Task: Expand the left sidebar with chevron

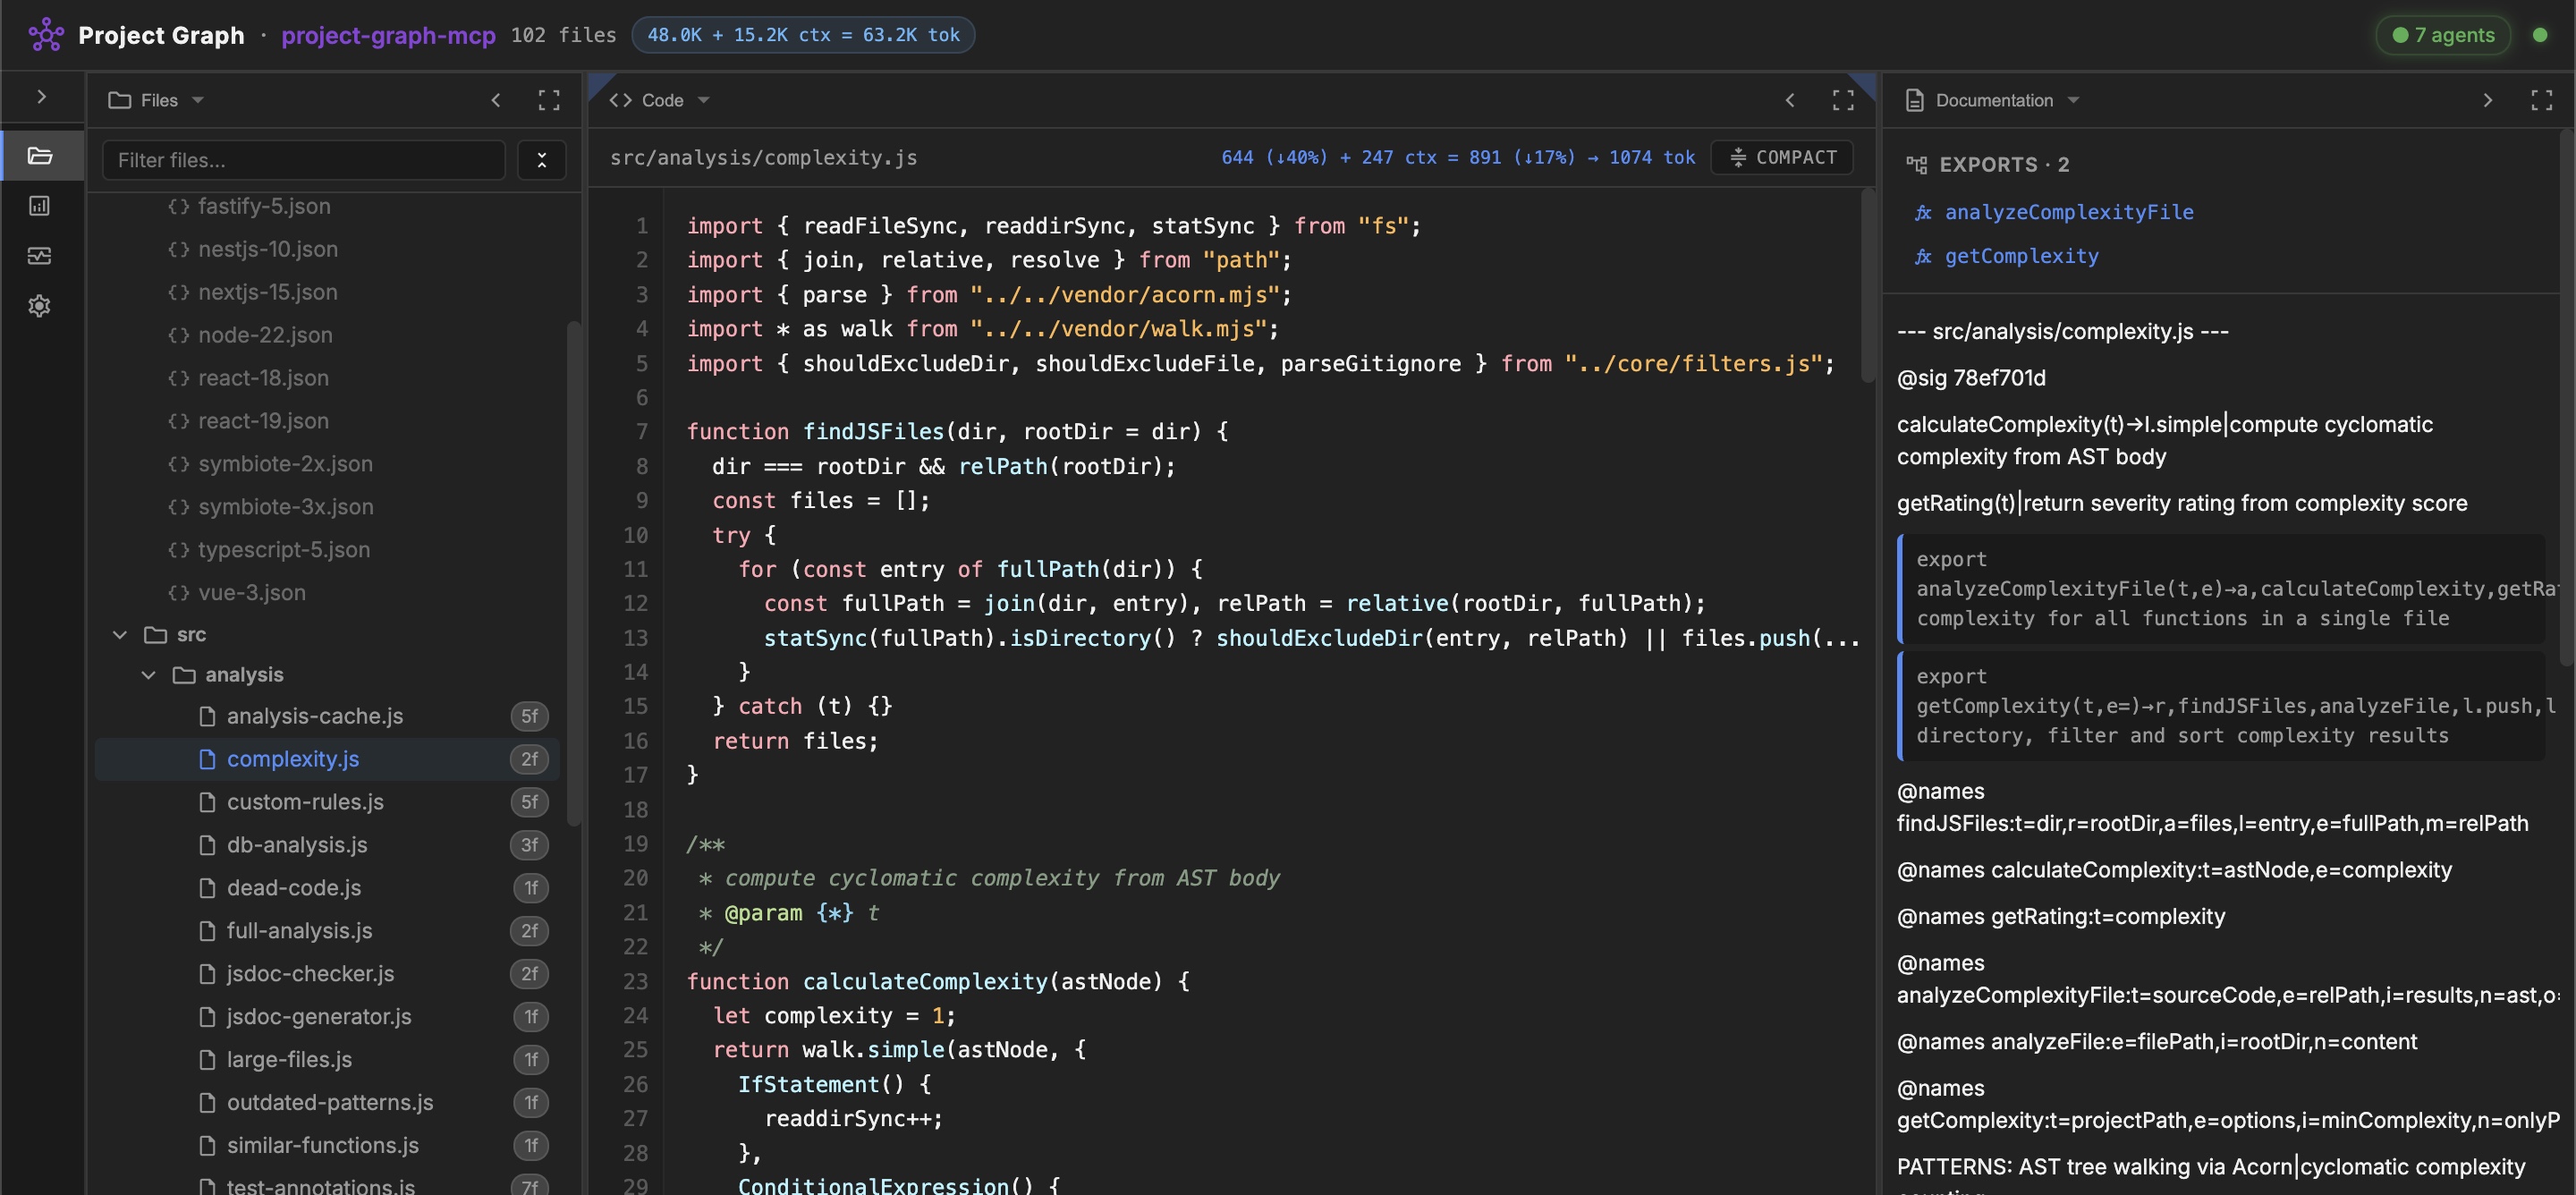Action: pos(41,97)
